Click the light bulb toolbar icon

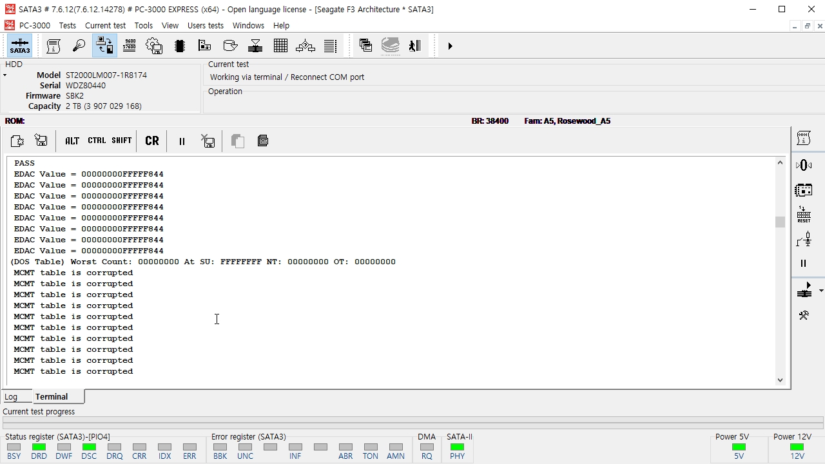(x=79, y=46)
